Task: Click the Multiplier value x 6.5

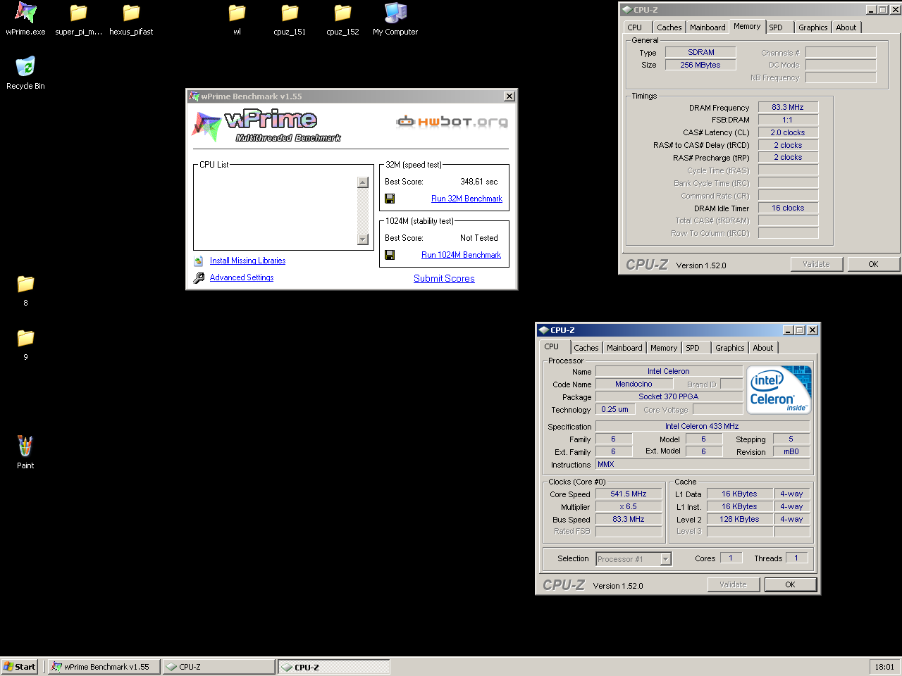Action: [x=629, y=506]
